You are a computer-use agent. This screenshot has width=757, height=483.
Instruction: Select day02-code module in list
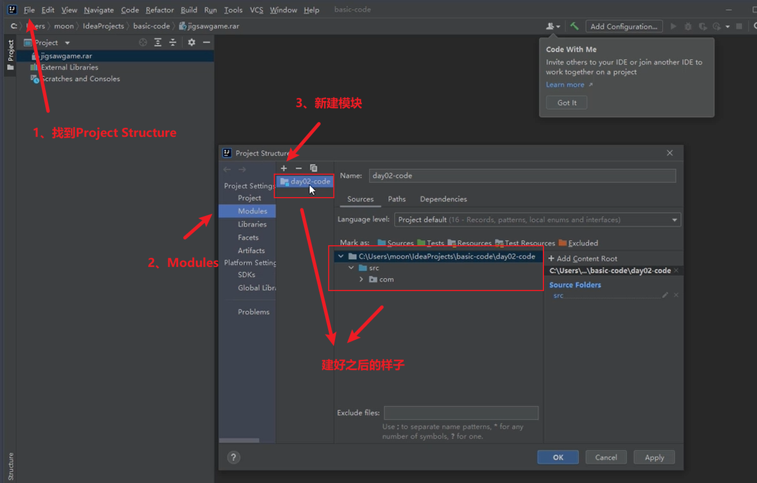click(305, 182)
